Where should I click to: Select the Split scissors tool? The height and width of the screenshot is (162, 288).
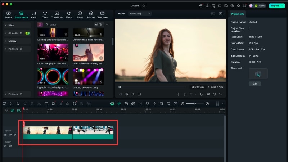[39, 104]
